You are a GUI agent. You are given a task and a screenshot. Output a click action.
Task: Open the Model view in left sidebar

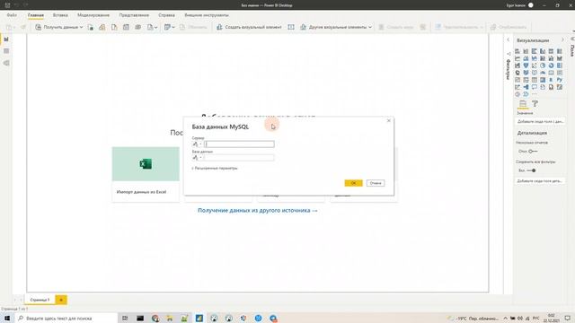pos(6,63)
